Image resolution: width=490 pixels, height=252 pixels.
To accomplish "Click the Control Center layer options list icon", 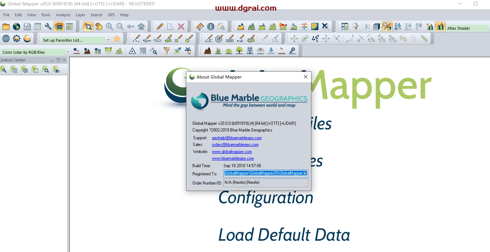I will (14, 70).
